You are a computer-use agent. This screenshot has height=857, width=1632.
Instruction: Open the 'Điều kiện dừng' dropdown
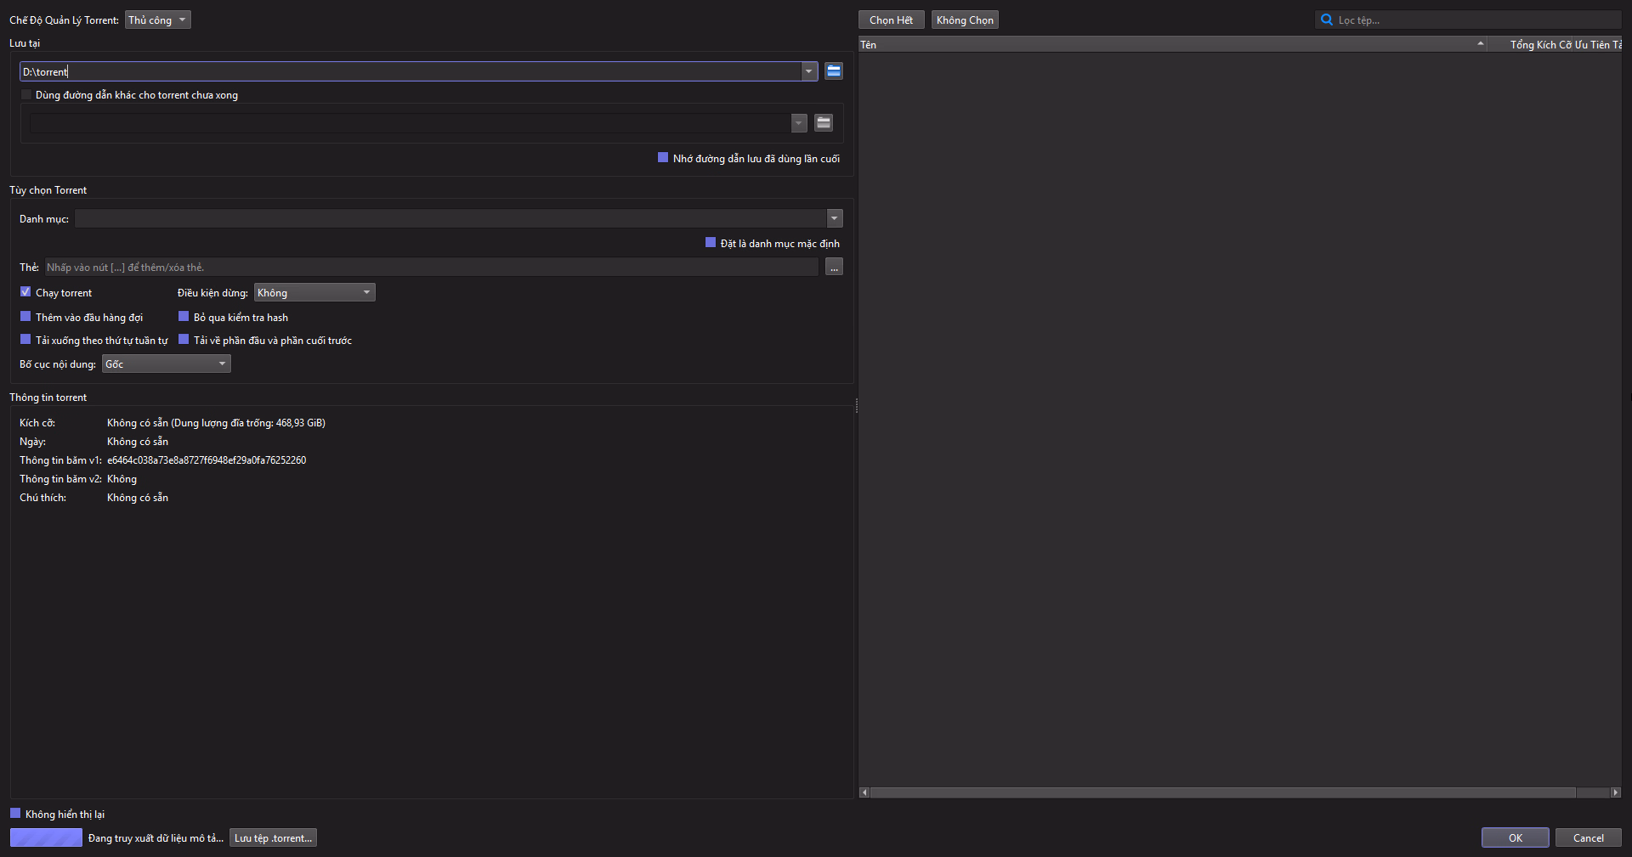pyautogui.click(x=314, y=293)
